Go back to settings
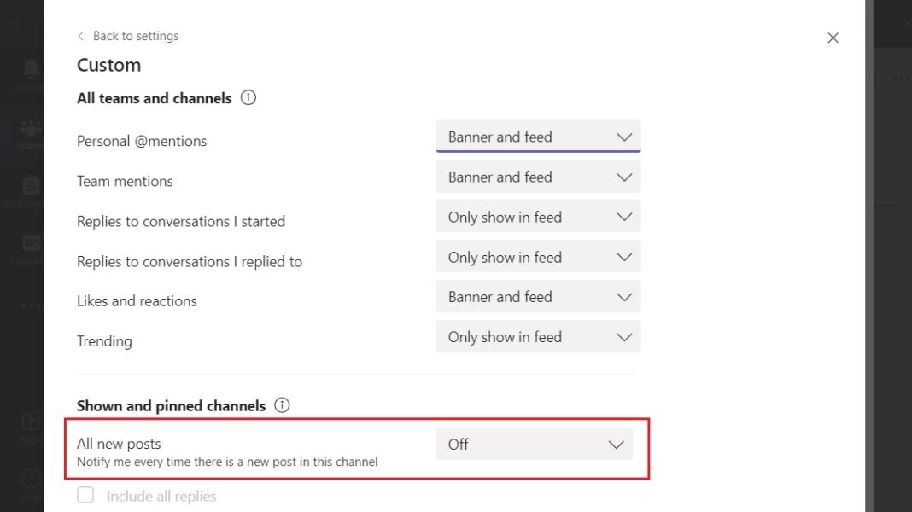 (x=127, y=36)
